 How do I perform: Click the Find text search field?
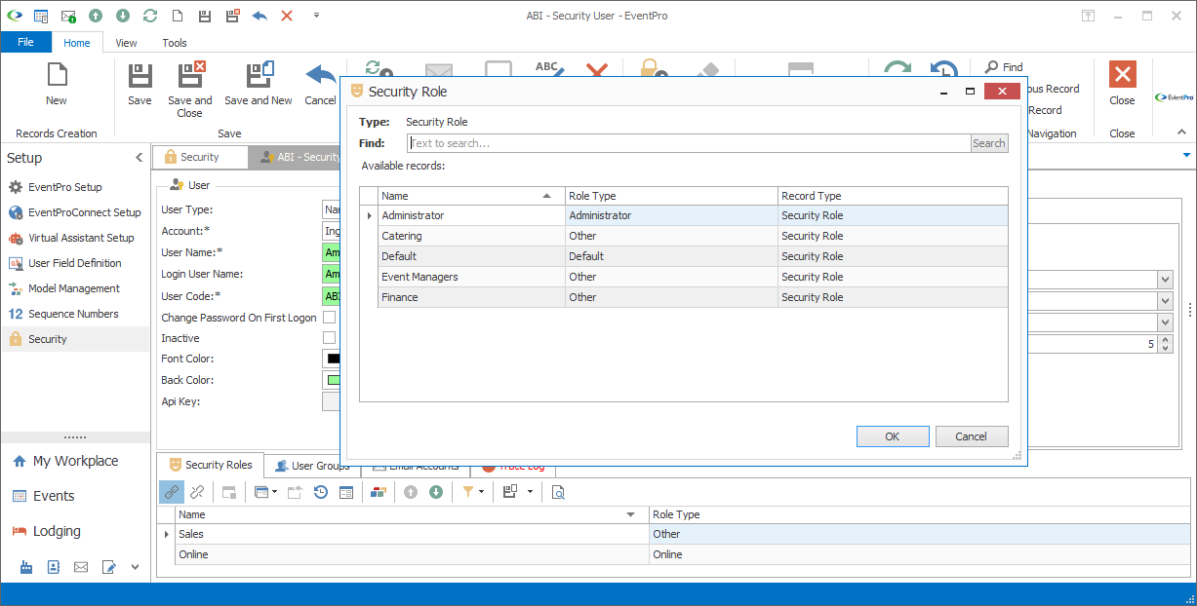(689, 143)
